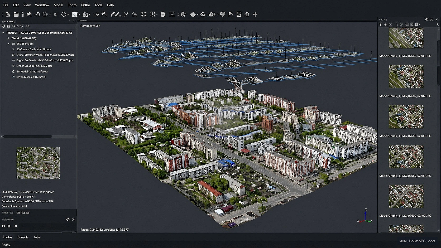Collapse the Chunk 1 tree node

pyautogui.click(x=8, y=38)
